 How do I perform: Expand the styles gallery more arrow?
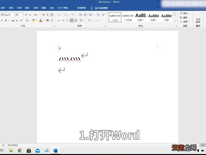pyautogui.click(x=174, y=21)
